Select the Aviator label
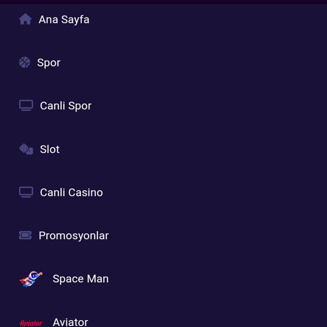Screen dimensions: 327x327 point(70,322)
